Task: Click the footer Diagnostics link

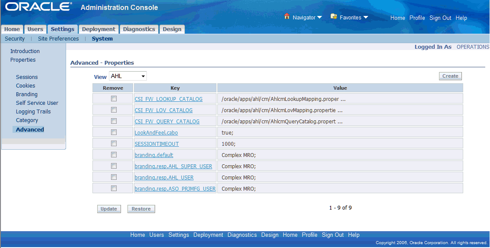Action: coord(242,235)
